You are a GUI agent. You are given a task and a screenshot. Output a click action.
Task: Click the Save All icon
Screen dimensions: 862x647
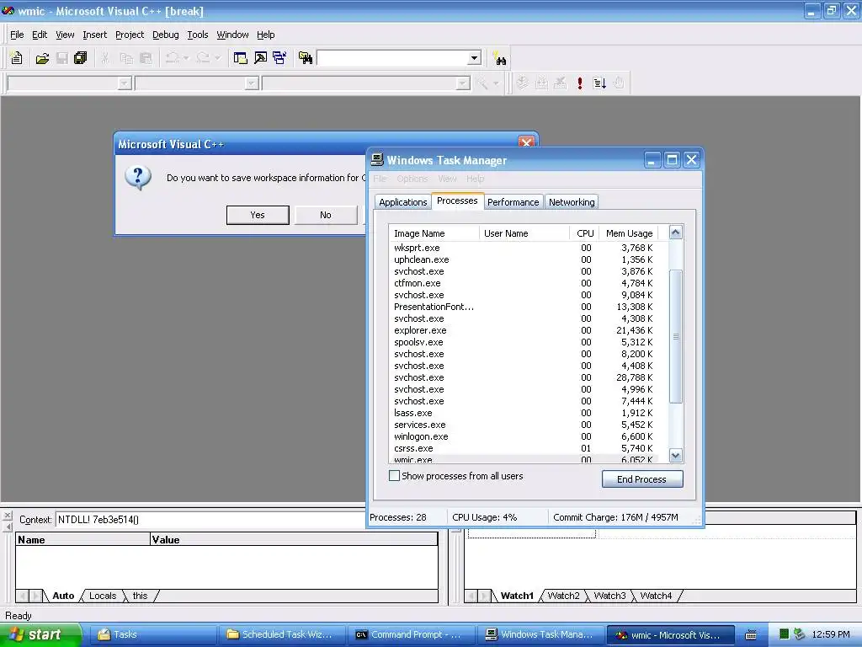coord(80,58)
